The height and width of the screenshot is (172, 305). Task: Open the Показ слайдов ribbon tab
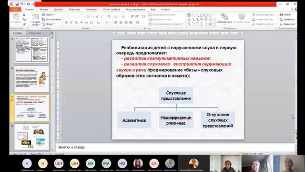[x=112, y=9]
